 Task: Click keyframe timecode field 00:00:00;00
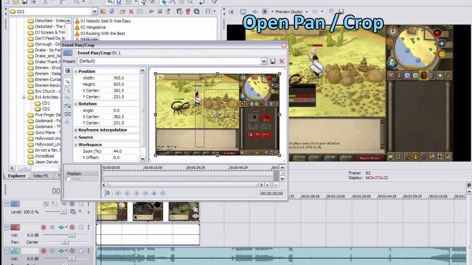(272, 194)
